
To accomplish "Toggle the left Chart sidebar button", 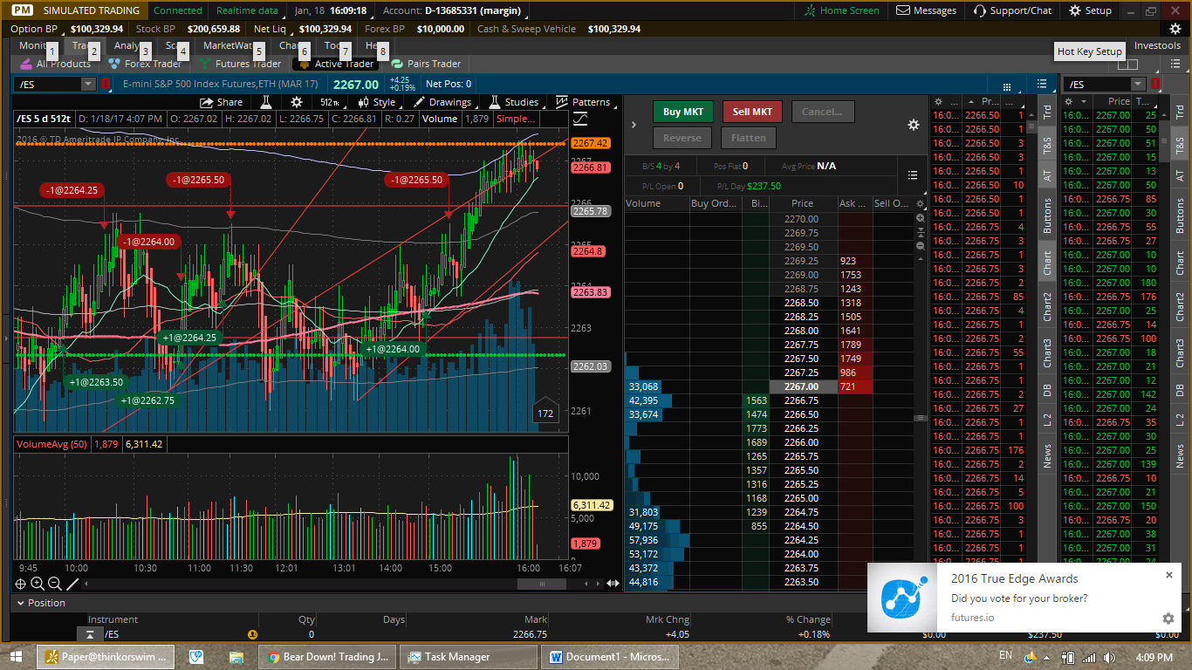I will point(1047,263).
